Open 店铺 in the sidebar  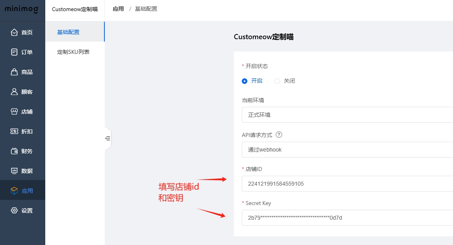pyautogui.click(x=23, y=111)
